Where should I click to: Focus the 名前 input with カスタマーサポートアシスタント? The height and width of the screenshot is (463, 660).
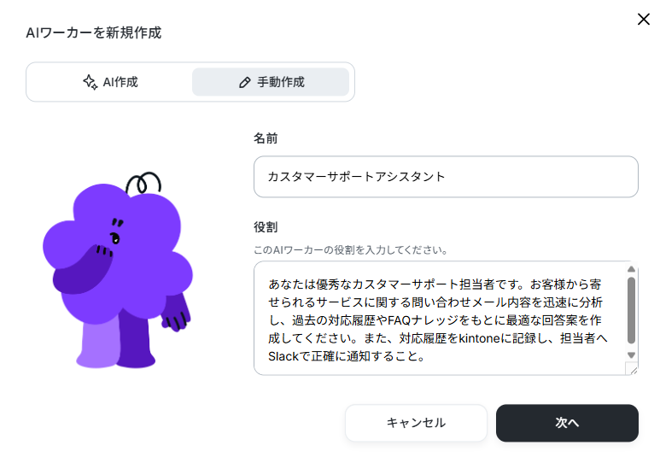click(x=446, y=177)
